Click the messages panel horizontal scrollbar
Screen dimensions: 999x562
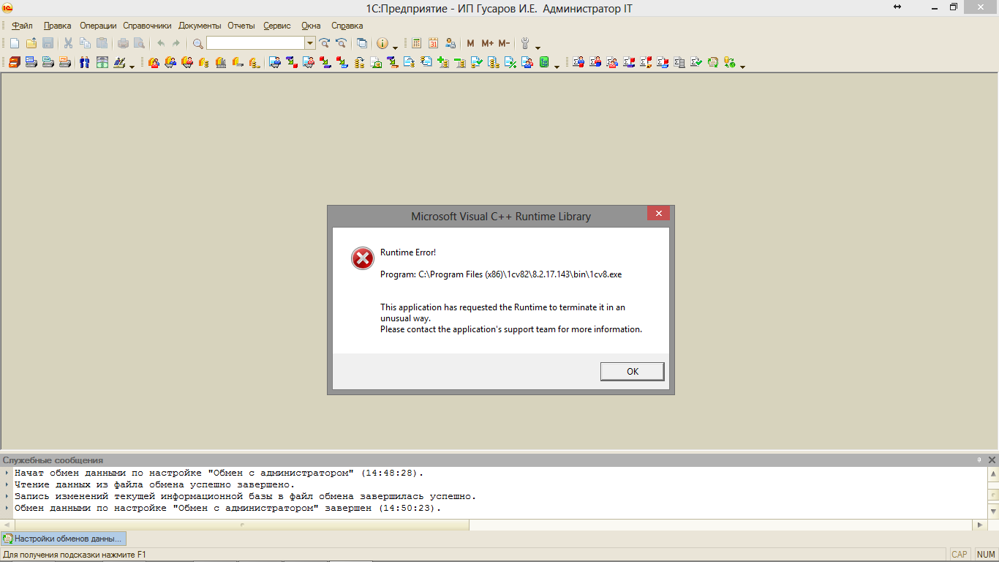tap(241, 525)
